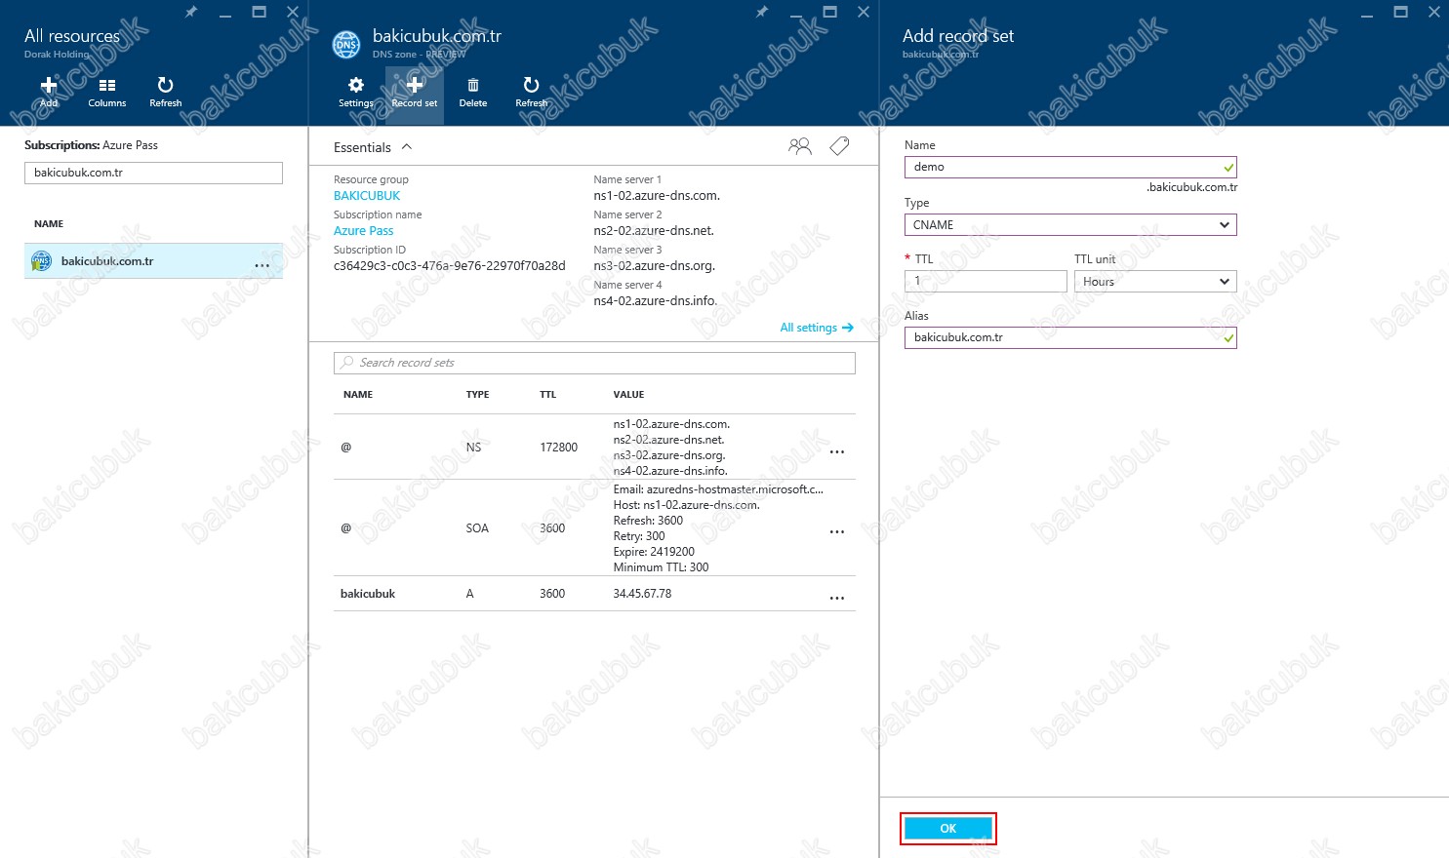The height and width of the screenshot is (858, 1449).
Task: Click the OK button
Action: 948,829
